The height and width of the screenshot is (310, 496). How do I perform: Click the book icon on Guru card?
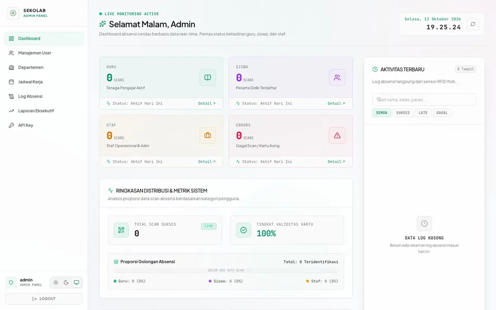click(x=208, y=78)
